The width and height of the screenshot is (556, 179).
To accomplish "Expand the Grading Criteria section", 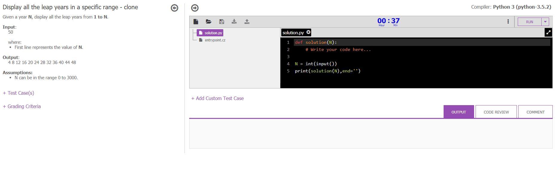I will [22, 106].
